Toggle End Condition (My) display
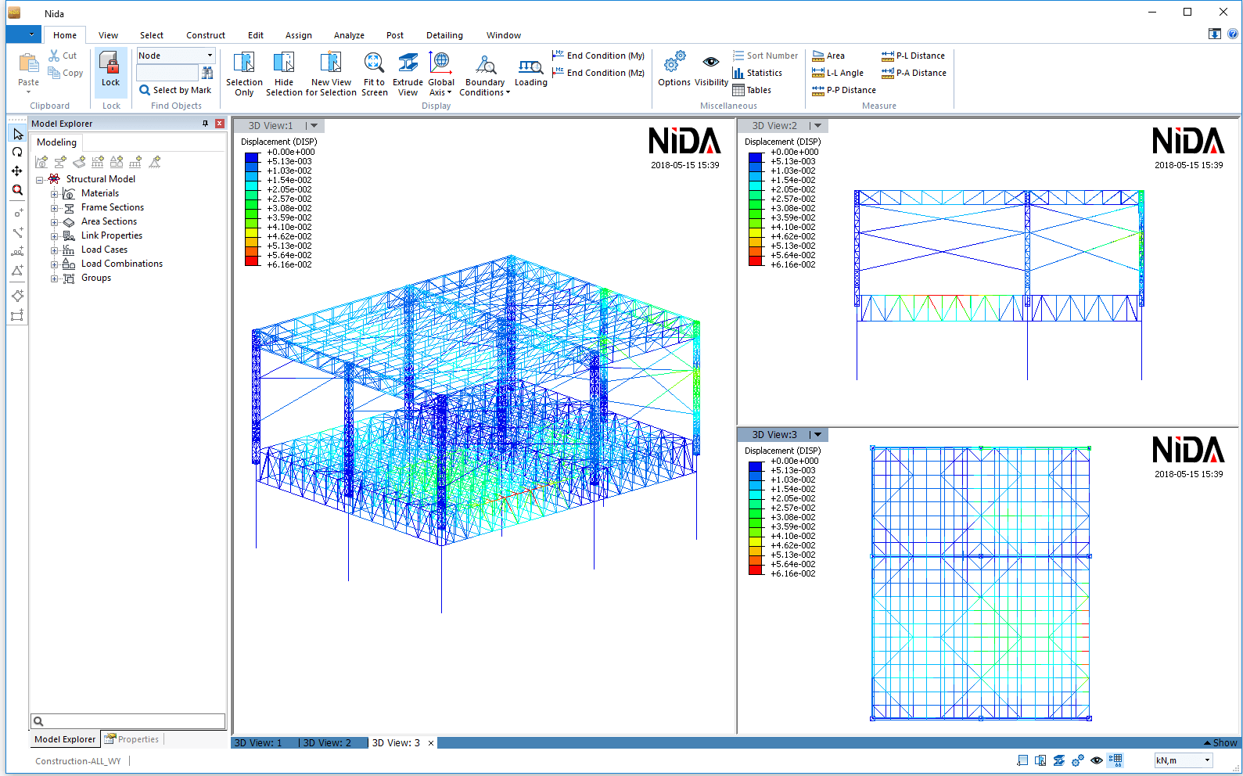1243x776 pixels. click(598, 56)
